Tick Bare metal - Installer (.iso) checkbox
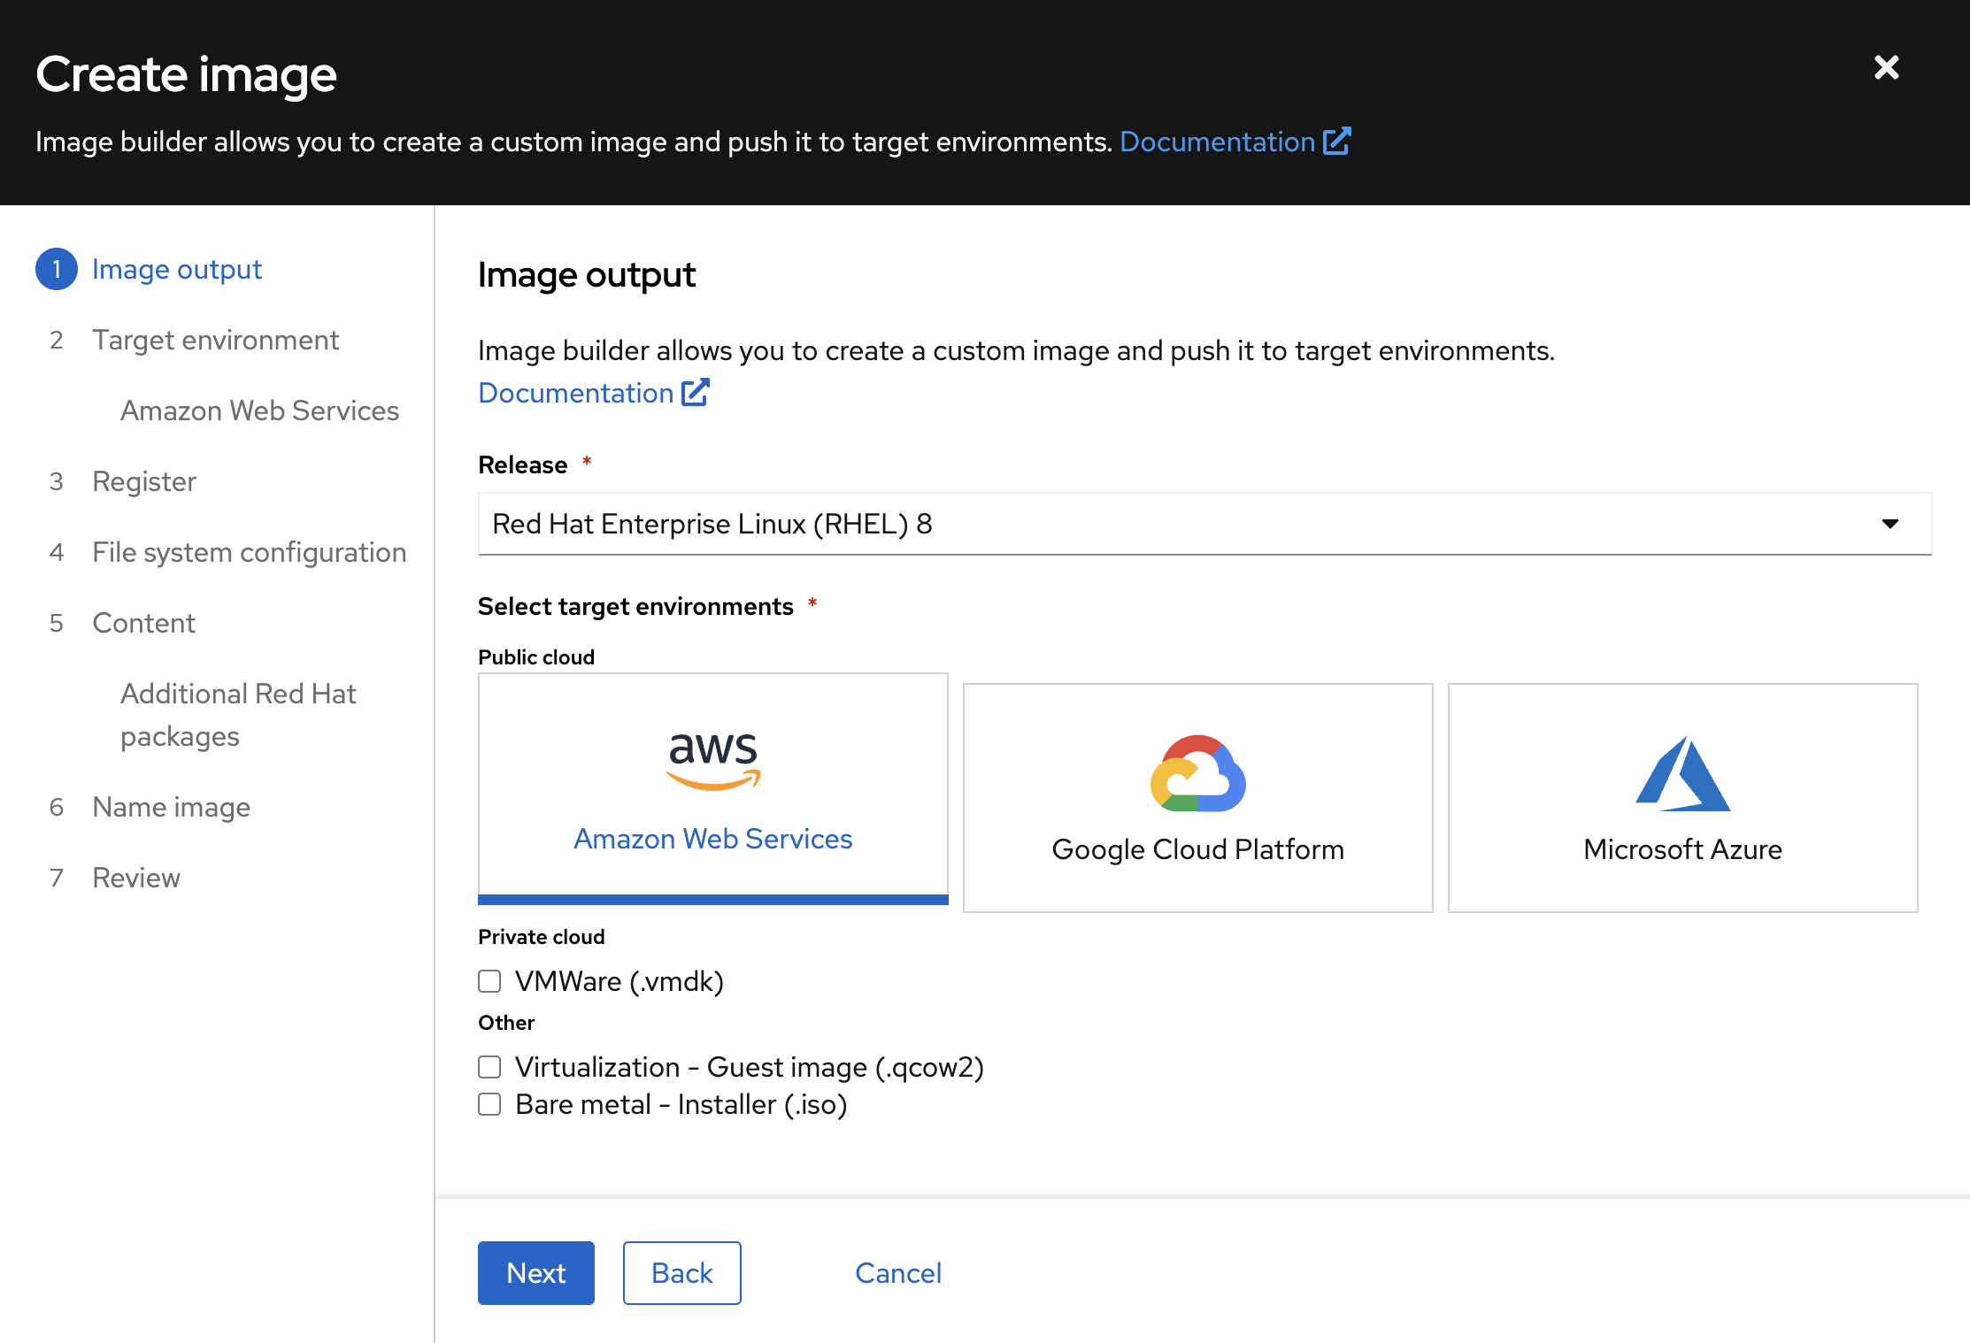The height and width of the screenshot is (1343, 1970). pos(489,1104)
